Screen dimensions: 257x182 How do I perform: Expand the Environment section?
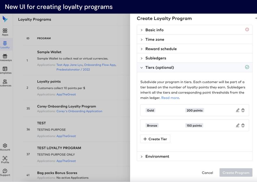tap(195, 156)
